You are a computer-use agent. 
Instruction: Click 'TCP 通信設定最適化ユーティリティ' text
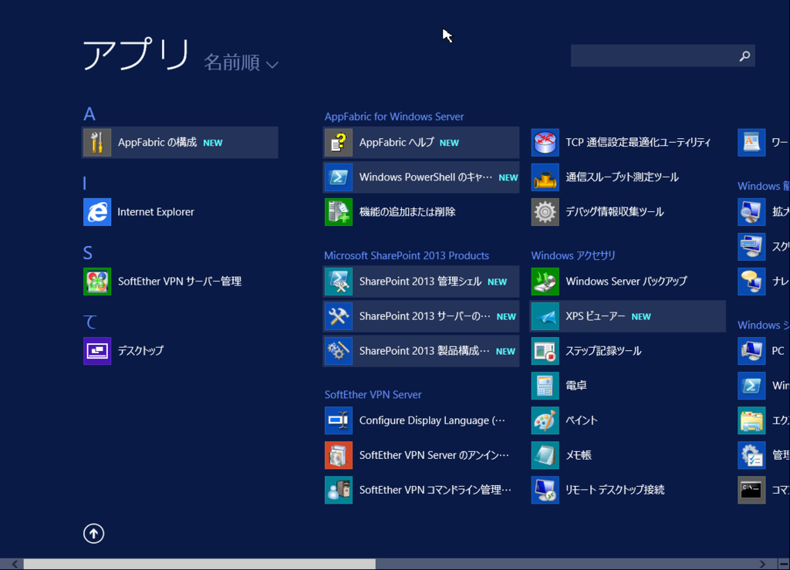(x=638, y=143)
